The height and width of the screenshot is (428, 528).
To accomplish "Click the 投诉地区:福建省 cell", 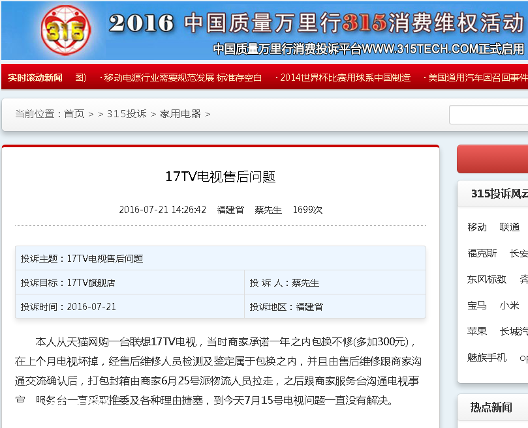I will tap(335, 307).
